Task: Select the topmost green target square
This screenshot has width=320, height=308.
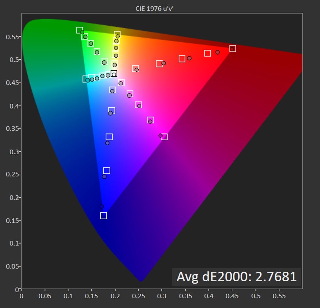Action: (80, 30)
